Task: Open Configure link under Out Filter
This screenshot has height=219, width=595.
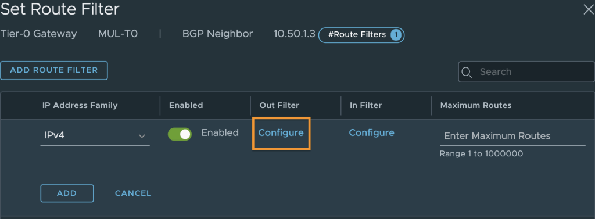Action: 281,132
